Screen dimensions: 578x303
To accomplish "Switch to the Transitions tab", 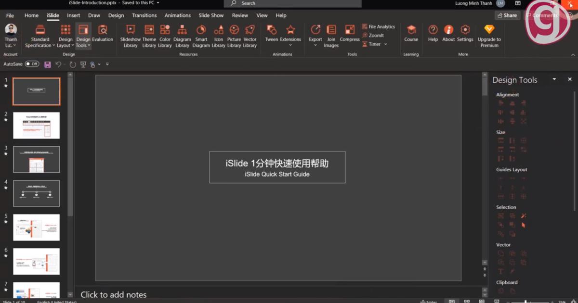I will (x=144, y=15).
